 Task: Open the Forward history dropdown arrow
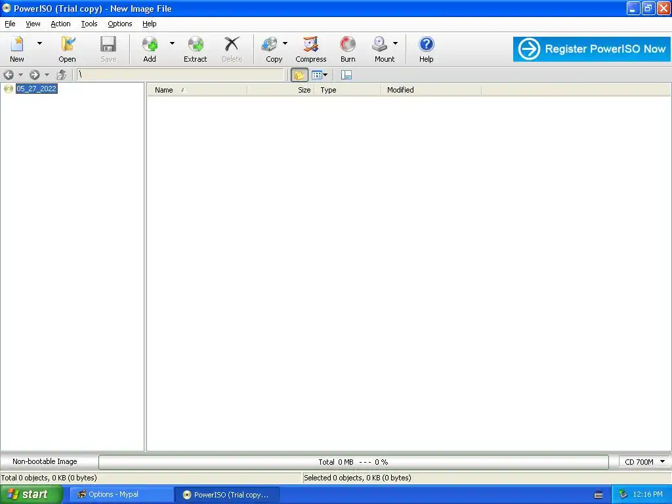point(47,75)
